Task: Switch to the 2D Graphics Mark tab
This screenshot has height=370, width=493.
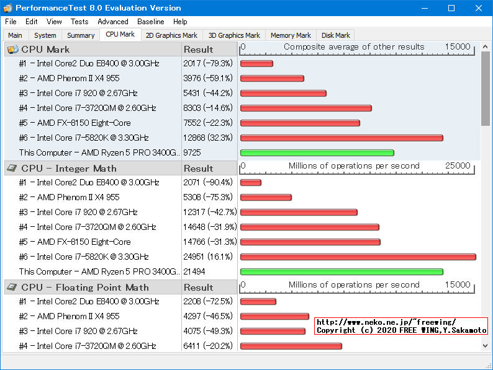Action: [x=171, y=35]
